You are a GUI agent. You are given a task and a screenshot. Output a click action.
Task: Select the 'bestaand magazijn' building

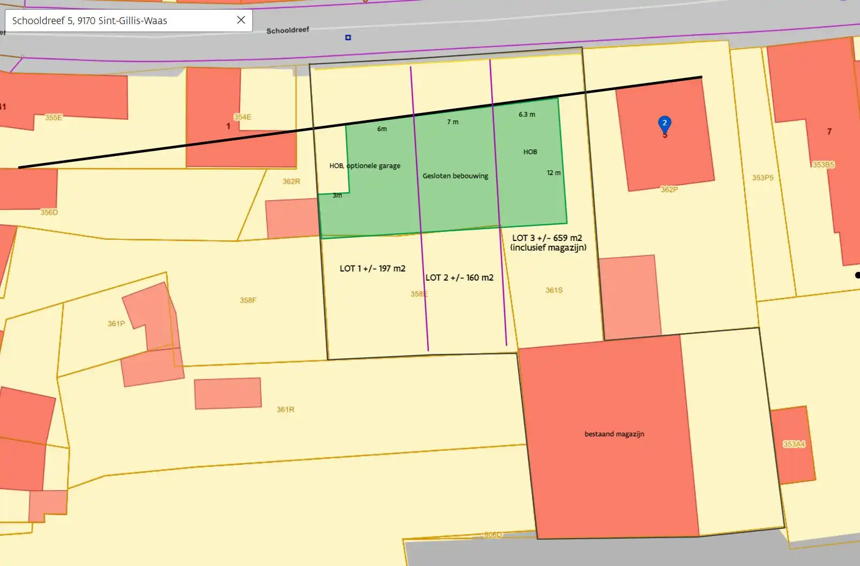pyautogui.click(x=614, y=434)
